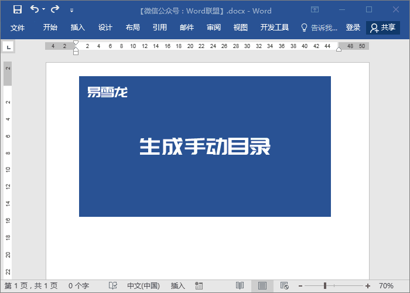Click the zoom slider handle
Screen dimensions: 410x293
tap(325, 286)
